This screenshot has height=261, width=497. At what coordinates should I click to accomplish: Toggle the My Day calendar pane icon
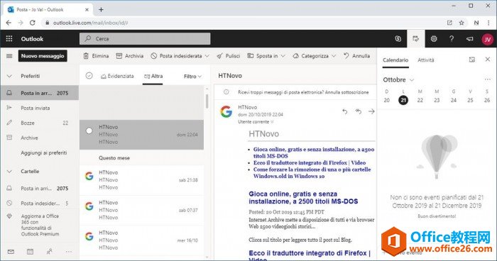415,38
